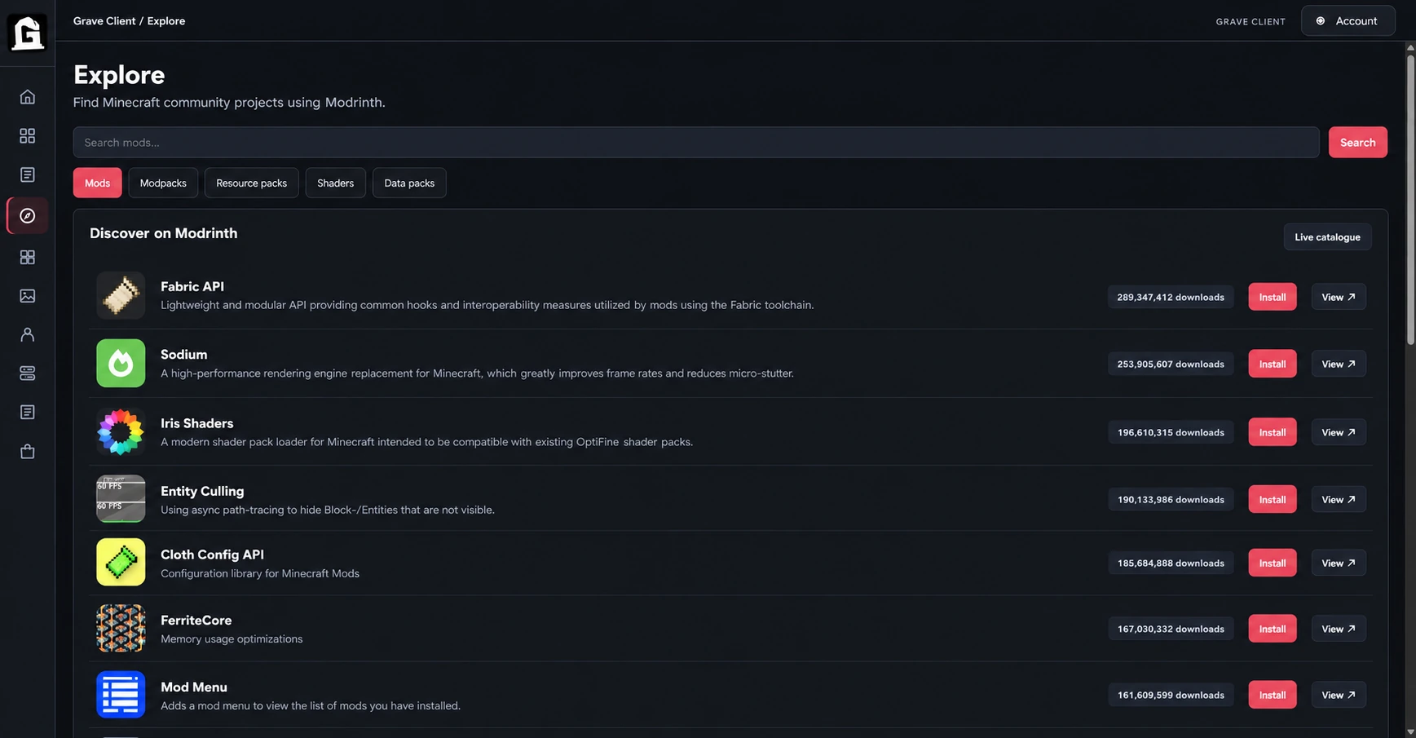Image resolution: width=1416 pixels, height=738 pixels.
Task: Open the shopping bag sidebar icon
Action: 28,452
